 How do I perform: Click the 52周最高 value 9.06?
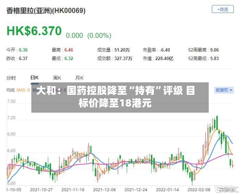point(214,50)
